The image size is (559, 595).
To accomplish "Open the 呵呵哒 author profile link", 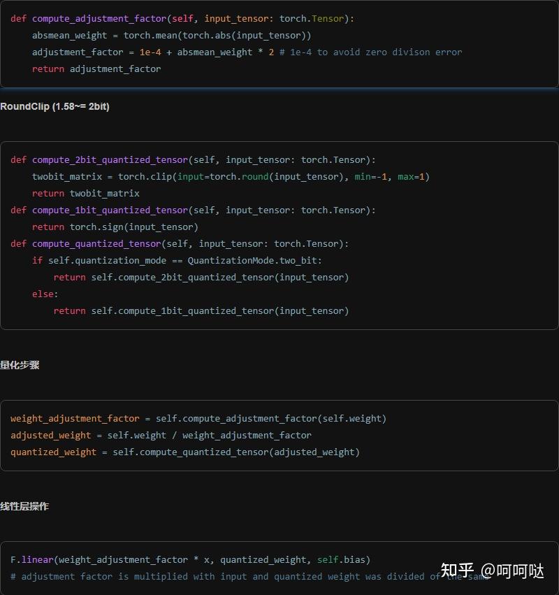I will pos(518,571).
